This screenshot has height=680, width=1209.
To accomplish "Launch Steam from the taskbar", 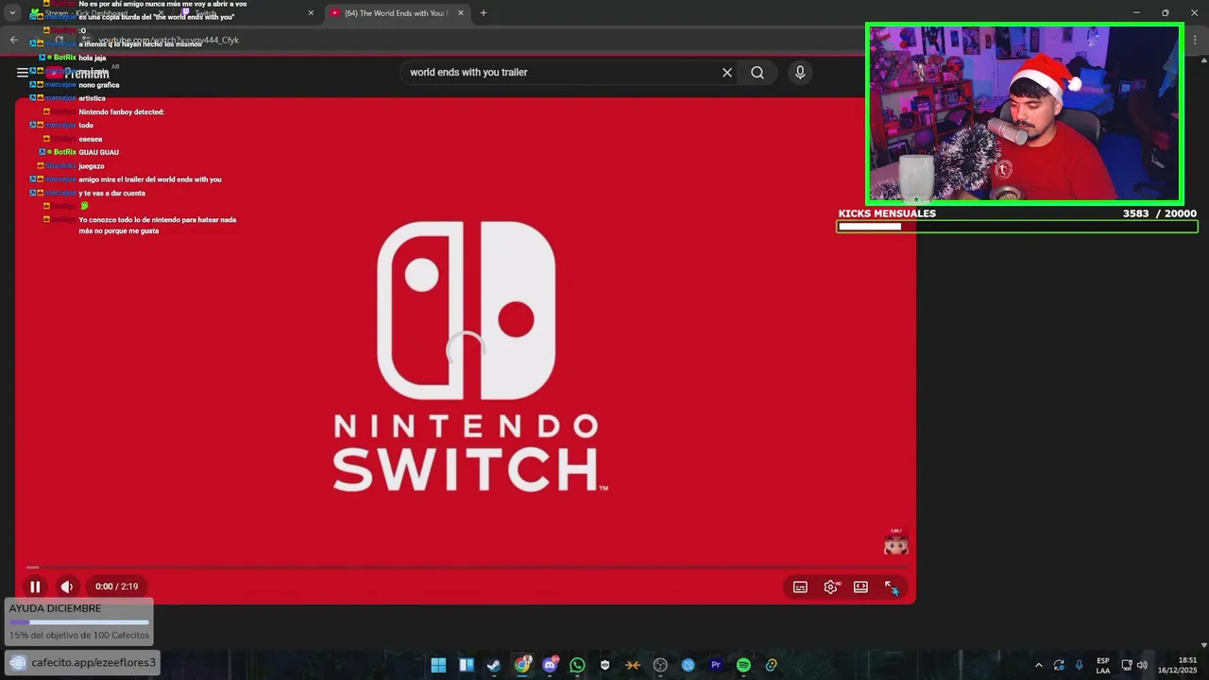I will (x=494, y=665).
